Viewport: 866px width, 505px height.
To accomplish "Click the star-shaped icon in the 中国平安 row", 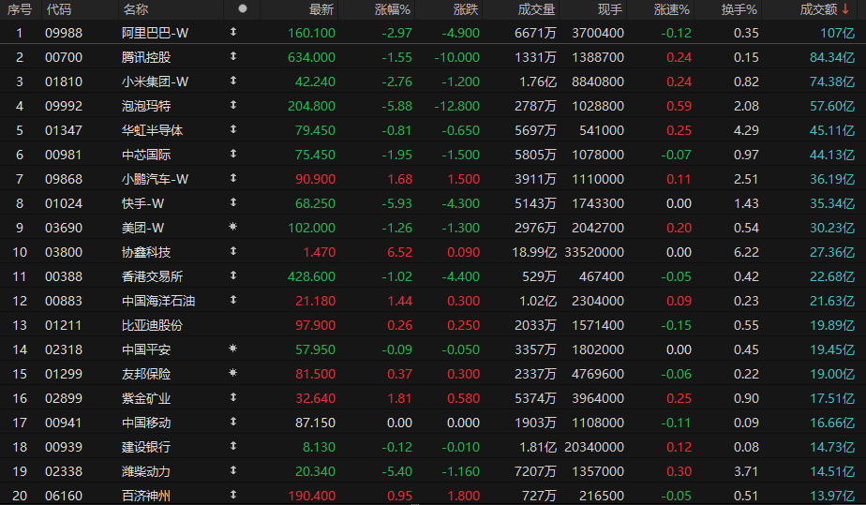I will tap(233, 349).
